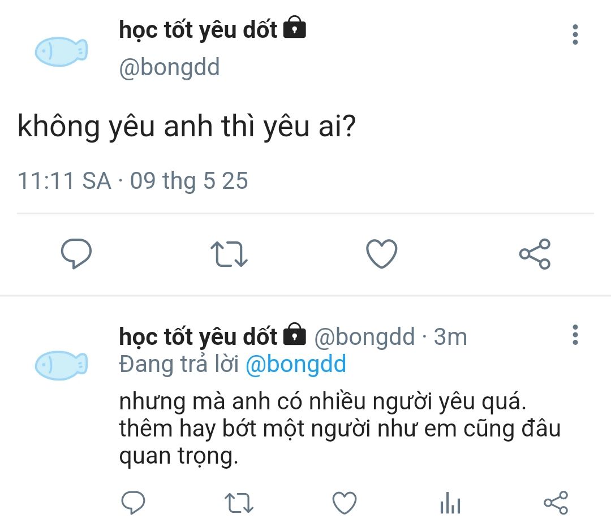Open the fish avatar on the reply tweet
This screenshot has width=611, height=523.
coord(61,365)
